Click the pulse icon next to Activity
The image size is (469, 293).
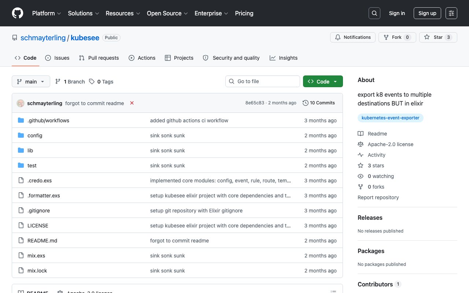(x=361, y=155)
